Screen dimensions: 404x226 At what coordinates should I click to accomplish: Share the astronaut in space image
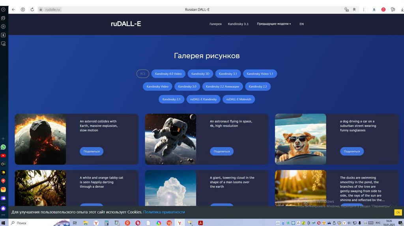point(222,152)
